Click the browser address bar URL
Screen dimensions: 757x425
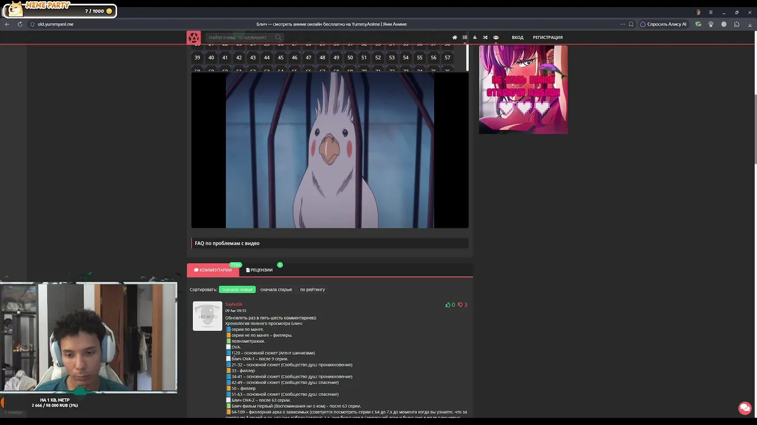[56, 24]
